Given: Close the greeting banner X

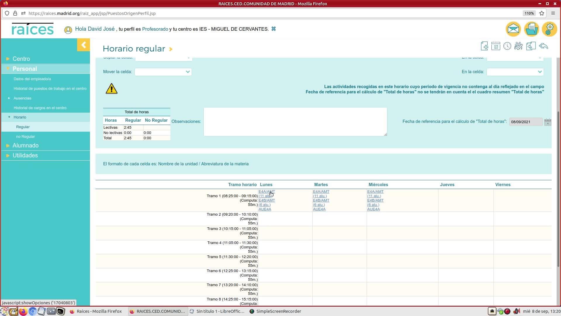Looking at the screenshot, I should tap(273, 29).
